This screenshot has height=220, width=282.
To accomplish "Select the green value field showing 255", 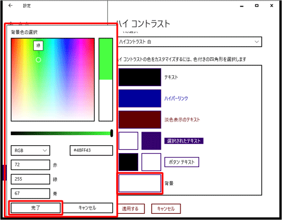I will (30, 179).
